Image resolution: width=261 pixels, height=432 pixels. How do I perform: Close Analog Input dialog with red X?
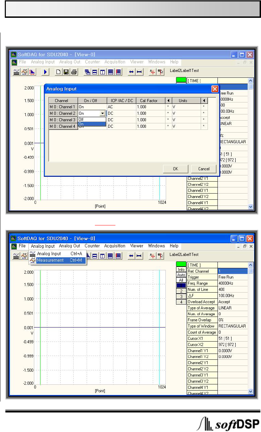(x=215, y=89)
